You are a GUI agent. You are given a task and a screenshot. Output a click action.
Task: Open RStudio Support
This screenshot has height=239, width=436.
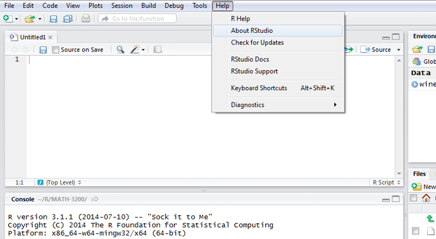(x=278, y=71)
